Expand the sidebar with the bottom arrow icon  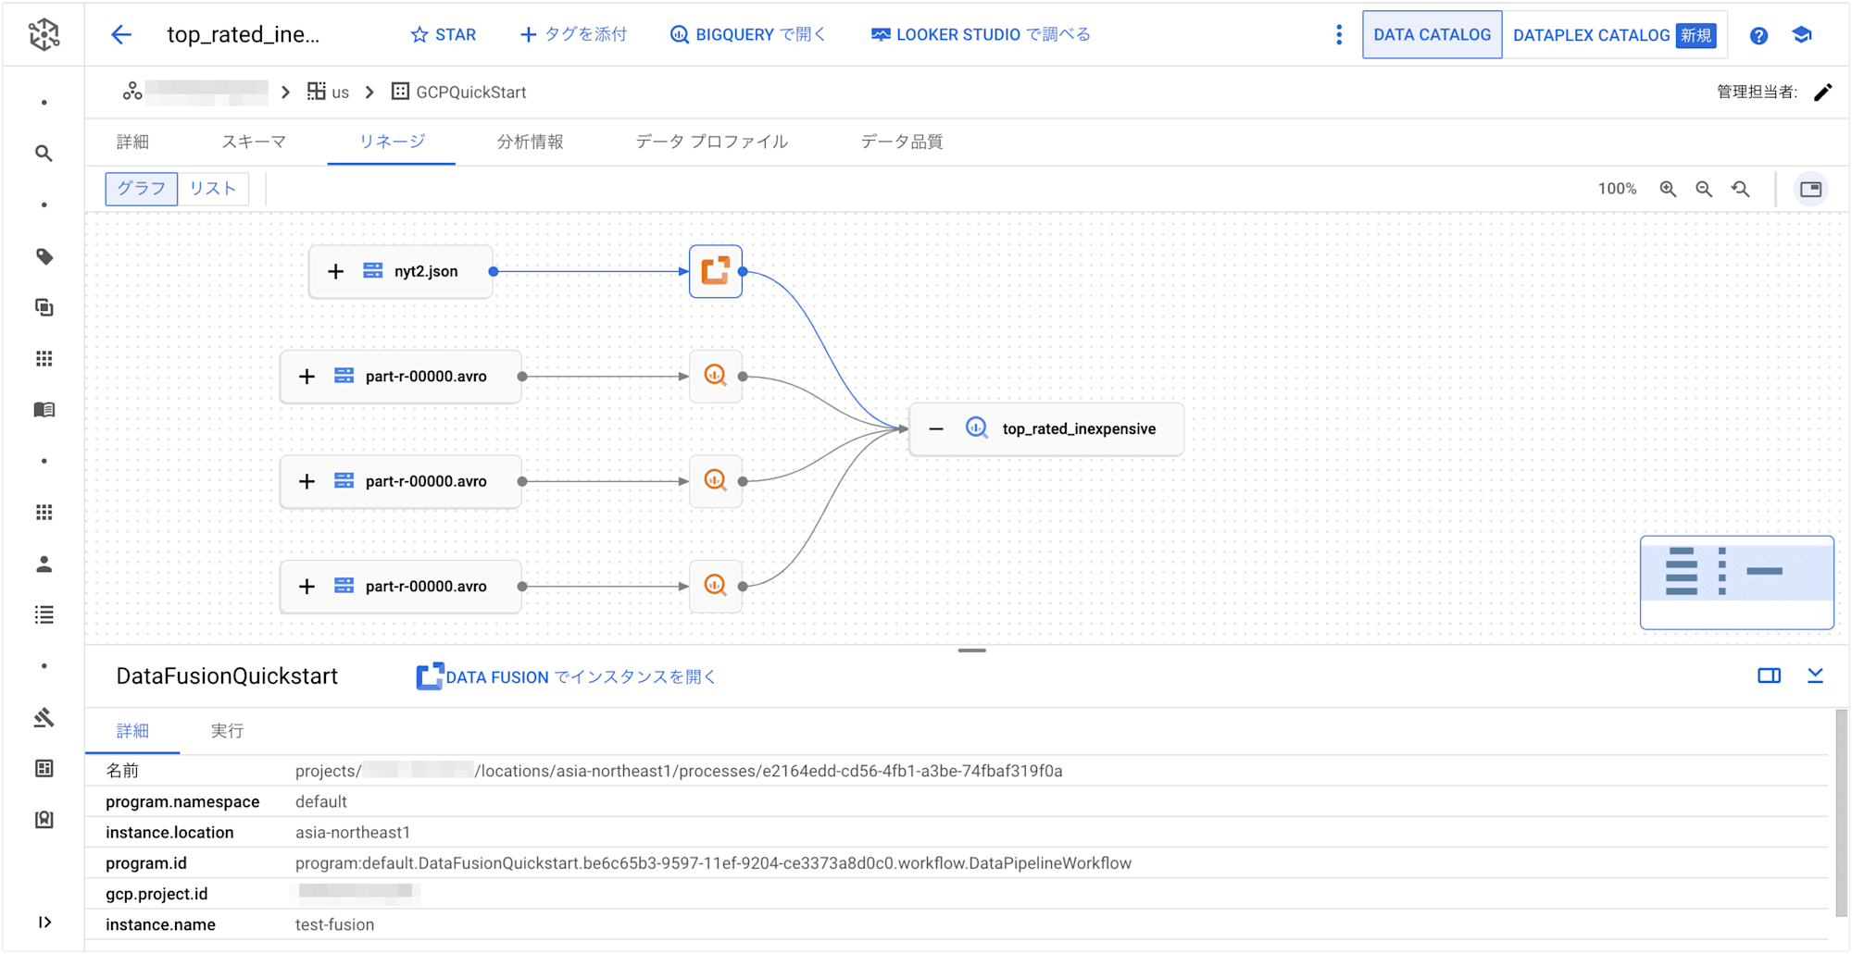coord(44,923)
